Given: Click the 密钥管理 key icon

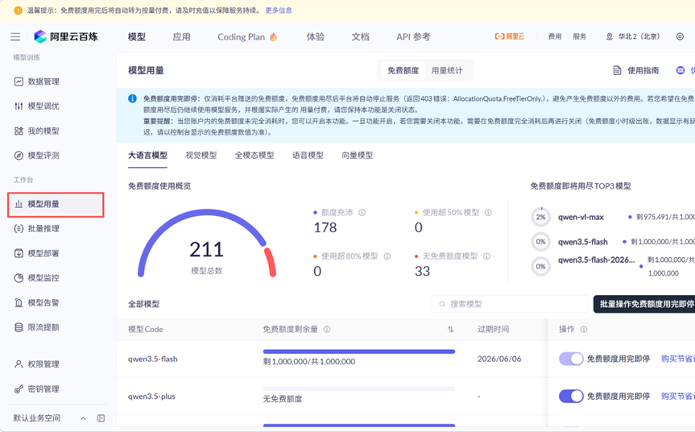Looking at the screenshot, I should coord(19,389).
